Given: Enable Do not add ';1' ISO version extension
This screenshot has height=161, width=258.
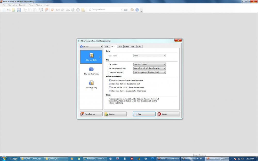Looking at the screenshot, I should coord(110,87).
